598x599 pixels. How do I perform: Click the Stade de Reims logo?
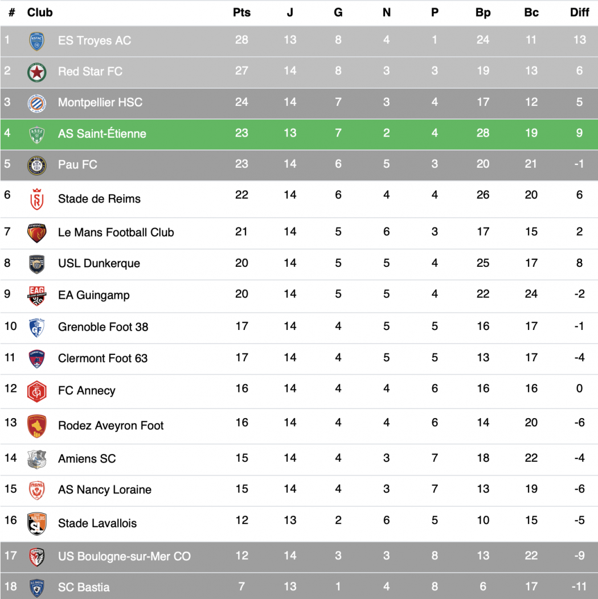click(37, 199)
